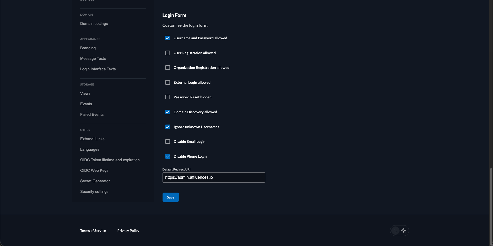Check the External Login allowed option
The height and width of the screenshot is (246, 493).
click(x=167, y=82)
